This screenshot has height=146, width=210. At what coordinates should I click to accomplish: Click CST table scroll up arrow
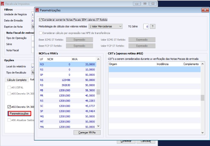click(203, 64)
